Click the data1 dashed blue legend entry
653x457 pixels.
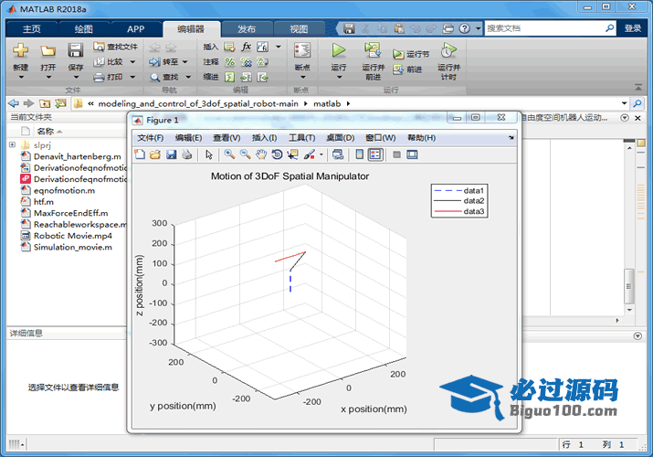click(459, 190)
